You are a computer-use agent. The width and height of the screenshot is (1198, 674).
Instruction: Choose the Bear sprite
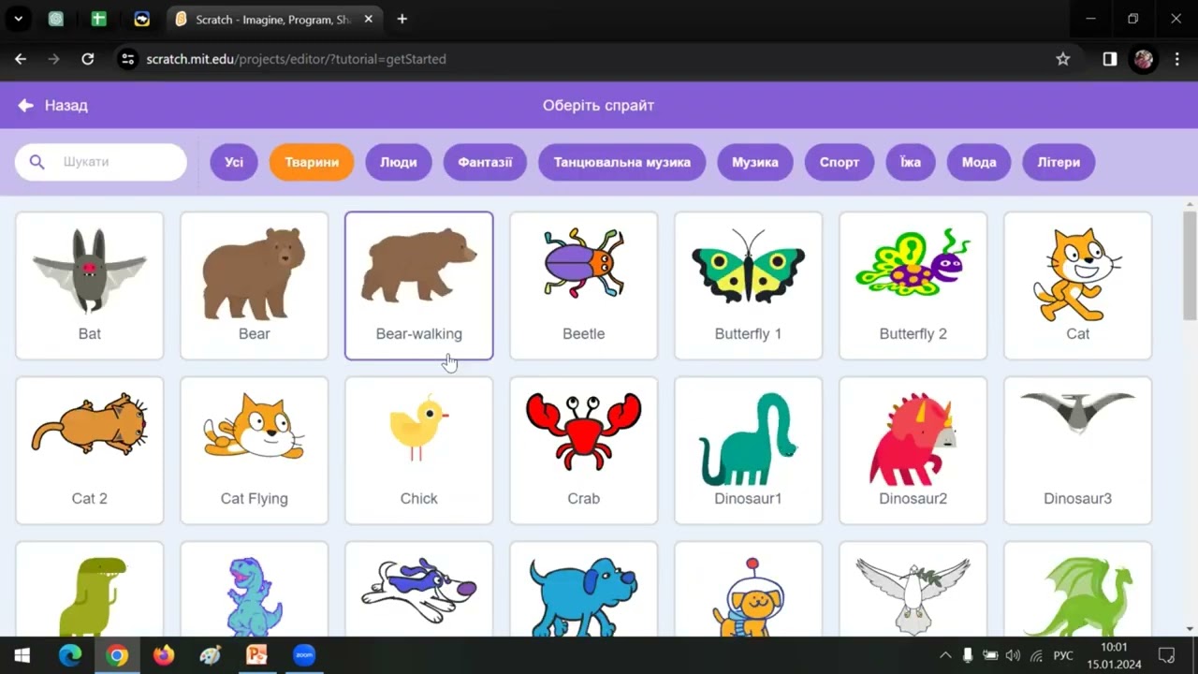click(255, 286)
